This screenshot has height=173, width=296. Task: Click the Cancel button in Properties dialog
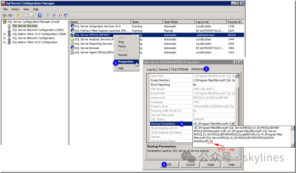click(x=190, y=165)
